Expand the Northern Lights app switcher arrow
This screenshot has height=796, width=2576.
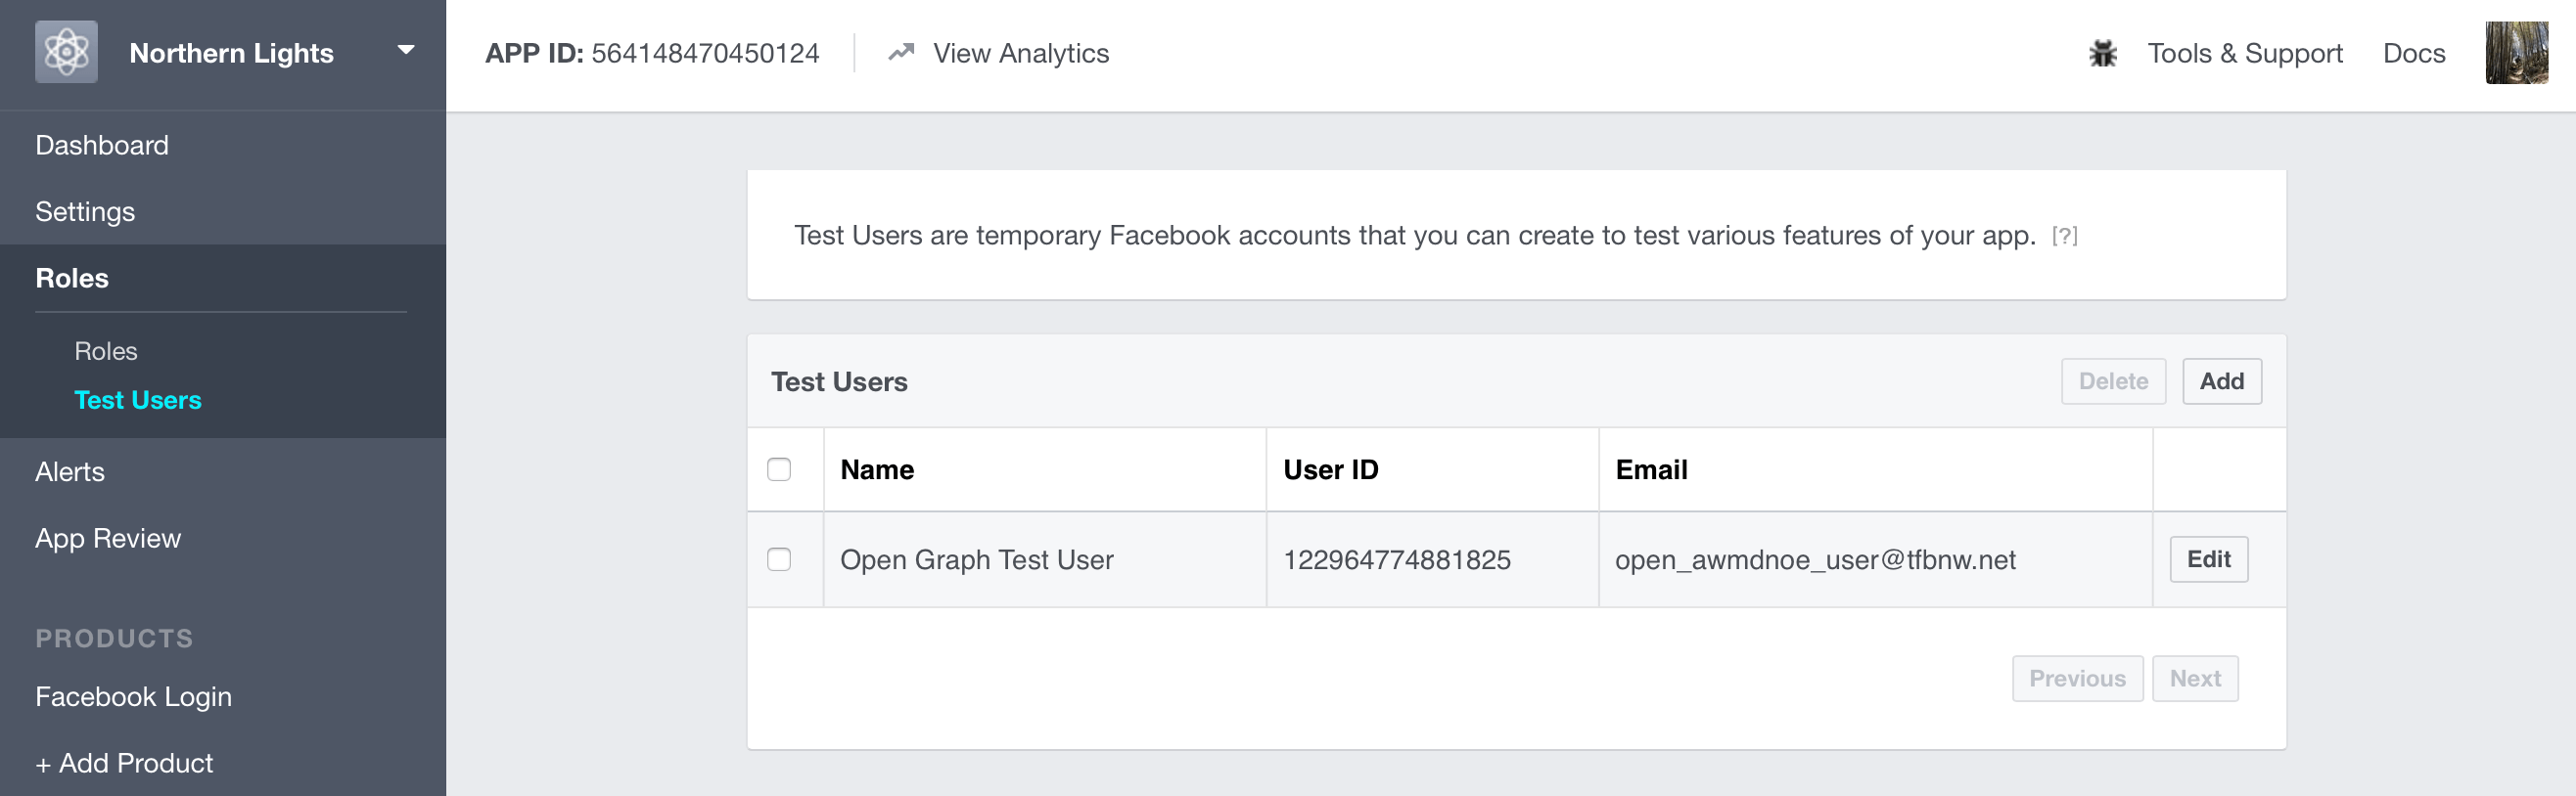click(406, 50)
